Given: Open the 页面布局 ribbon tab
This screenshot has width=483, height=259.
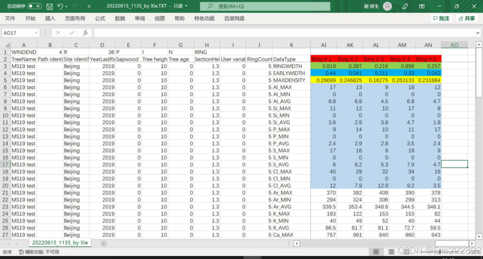Looking at the screenshot, I should point(75,18).
